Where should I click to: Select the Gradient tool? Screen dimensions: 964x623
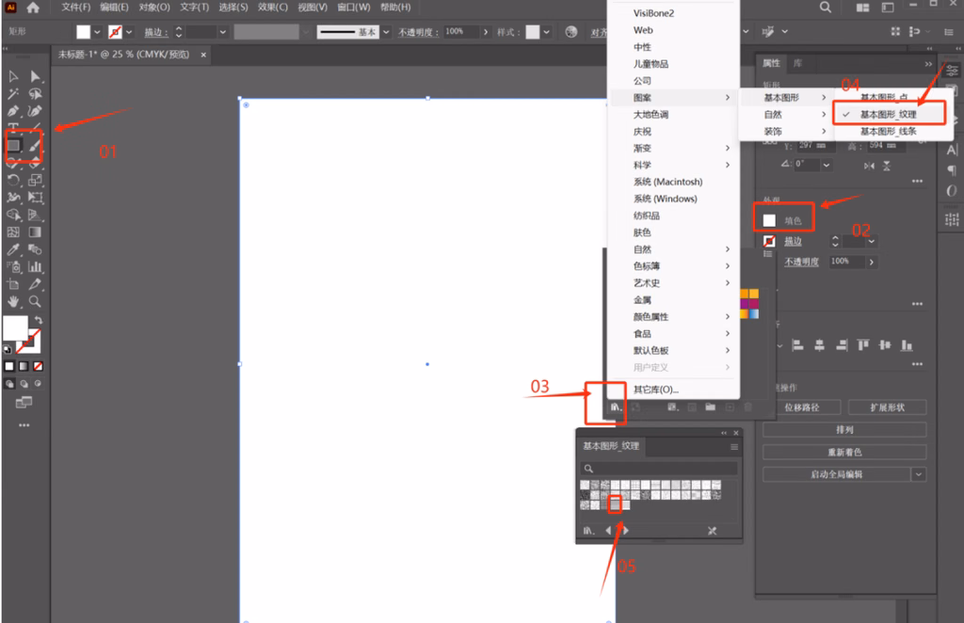35,232
